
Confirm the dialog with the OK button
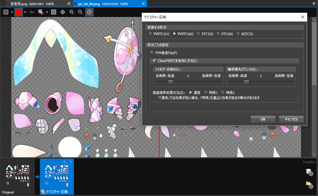coord(263,119)
